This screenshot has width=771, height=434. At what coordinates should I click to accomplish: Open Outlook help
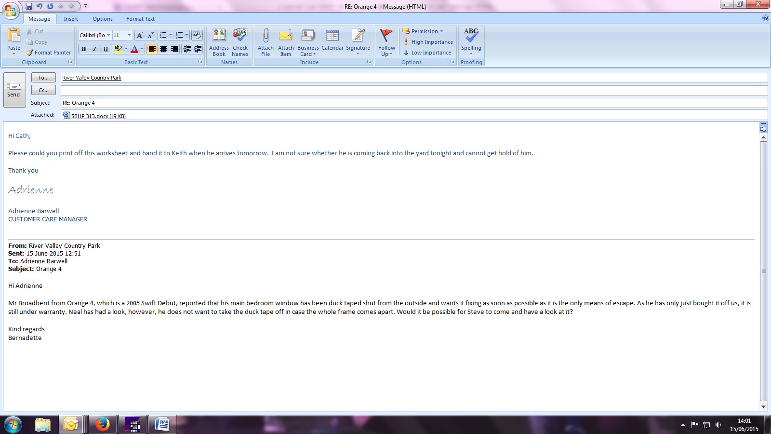coord(766,18)
